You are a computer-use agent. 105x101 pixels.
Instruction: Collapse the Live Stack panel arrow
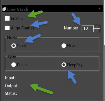(x=99, y=9)
